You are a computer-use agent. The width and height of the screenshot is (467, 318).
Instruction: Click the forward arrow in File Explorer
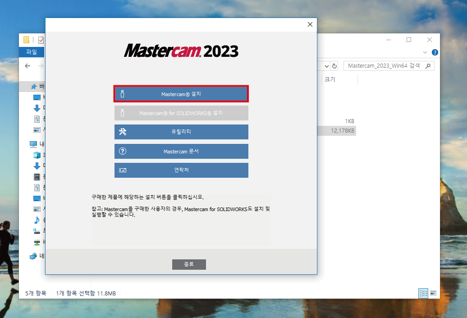[41, 66]
